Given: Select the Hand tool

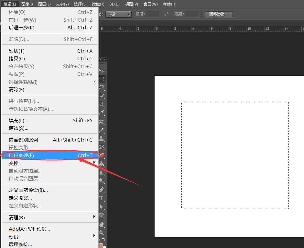Looking at the screenshot, I should tap(102, 224).
